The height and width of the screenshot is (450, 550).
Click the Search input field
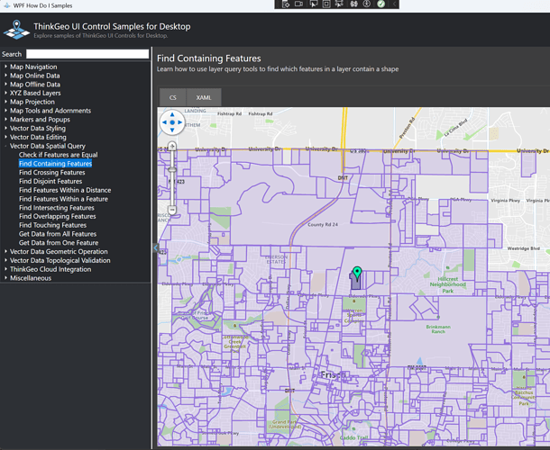tap(87, 54)
